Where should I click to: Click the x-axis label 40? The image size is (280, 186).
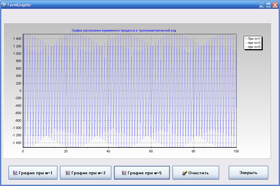click(x=108, y=151)
